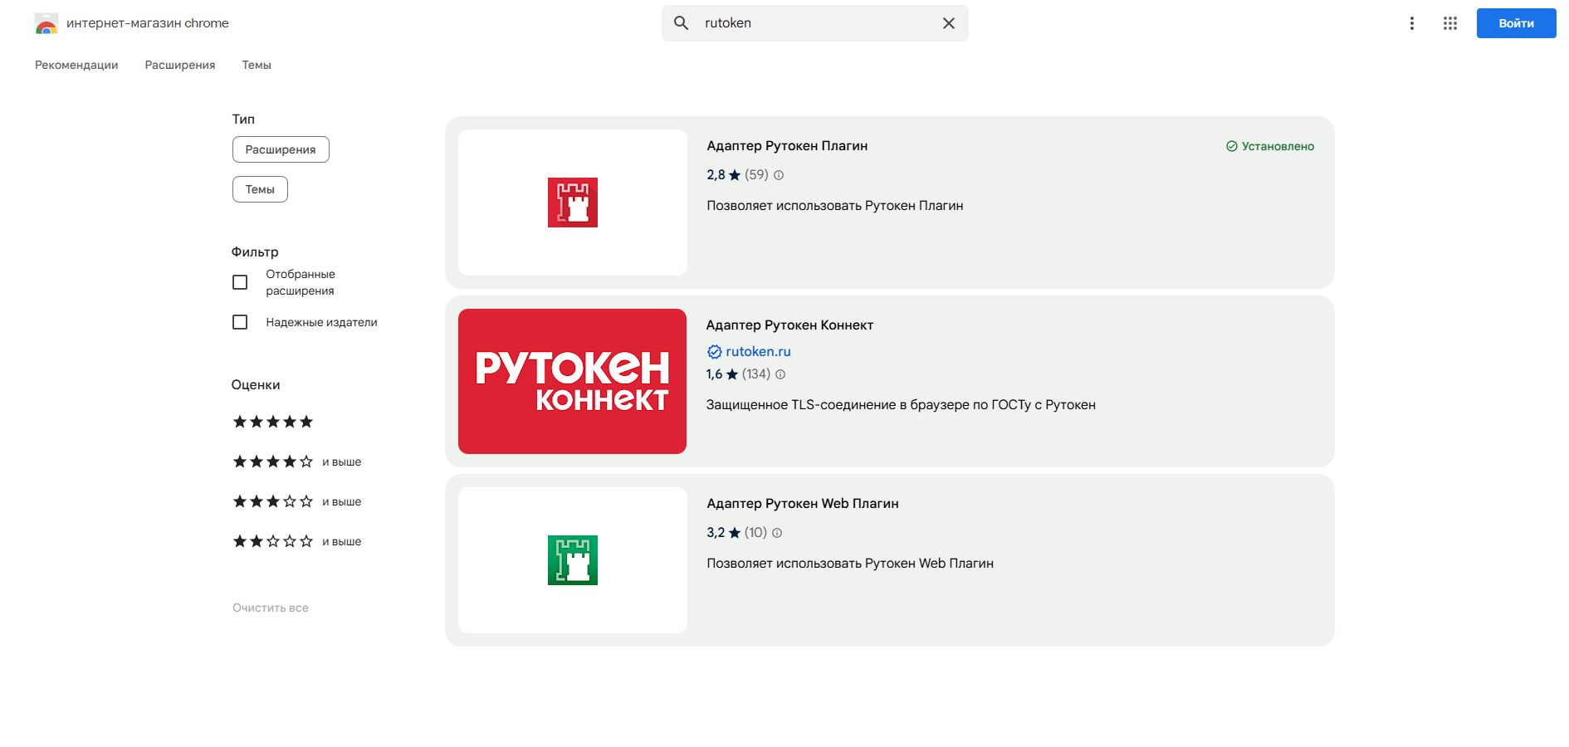Click description Позволяет использовать Рутокен Плагин
The image size is (1569, 747).
(835, 206)
